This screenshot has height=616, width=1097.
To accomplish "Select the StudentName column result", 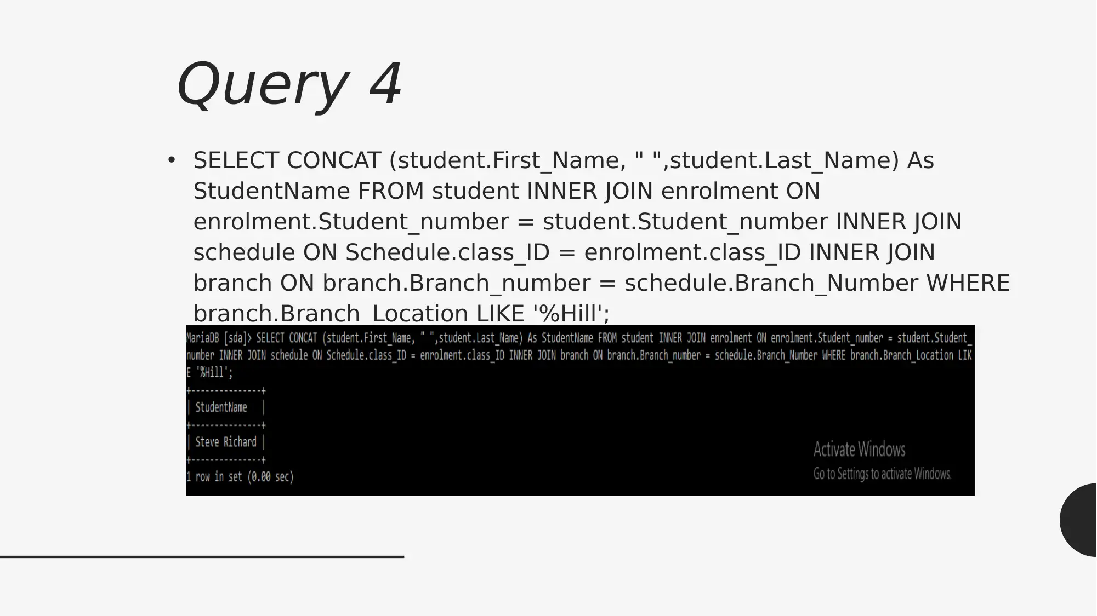I will tap(225, 441).
